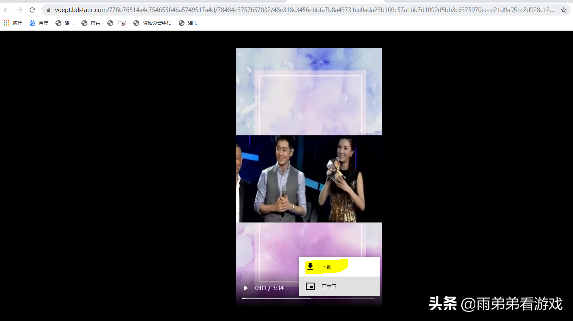Seek along the video progress bar
This screenshot has height=321, width=573.
point(309,298)
